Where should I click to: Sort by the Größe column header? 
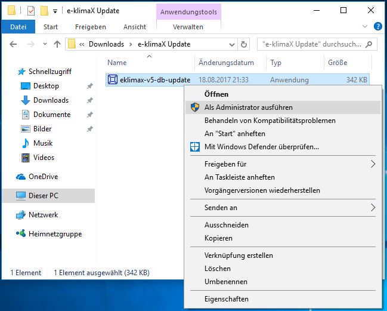click(337, 63)
